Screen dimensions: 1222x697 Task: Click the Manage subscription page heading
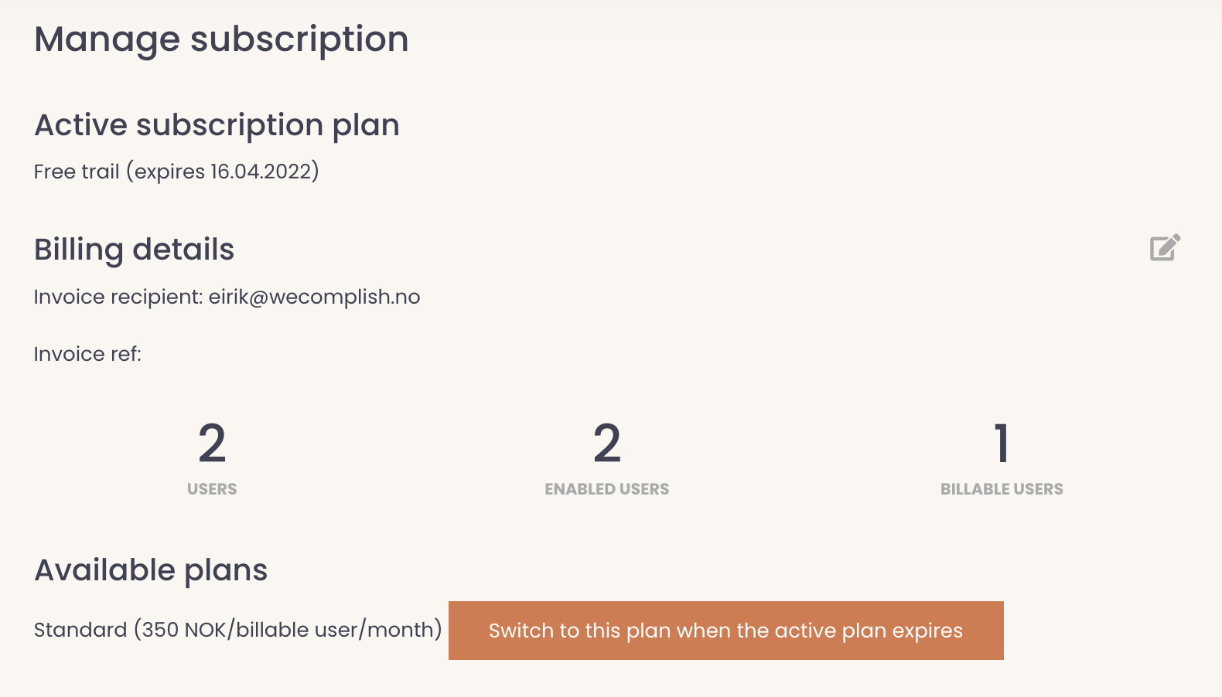221,39
